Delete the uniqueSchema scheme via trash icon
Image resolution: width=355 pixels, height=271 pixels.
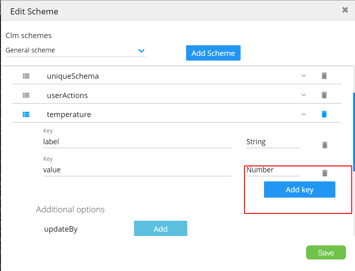tap(324, 76)
